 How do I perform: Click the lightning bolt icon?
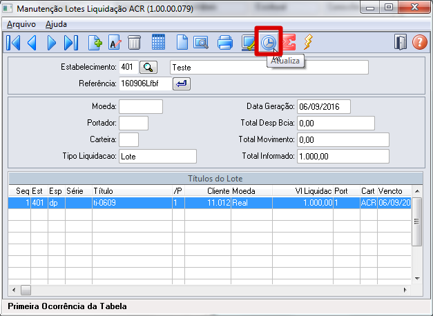[x=309, y=42]
